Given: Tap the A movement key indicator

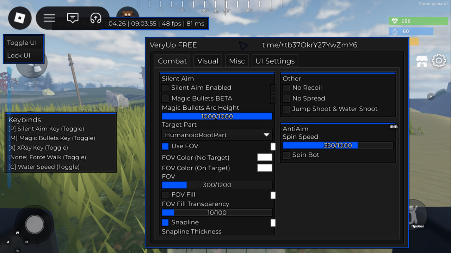Looking at the screenshot, I should [x=8, y=242].
